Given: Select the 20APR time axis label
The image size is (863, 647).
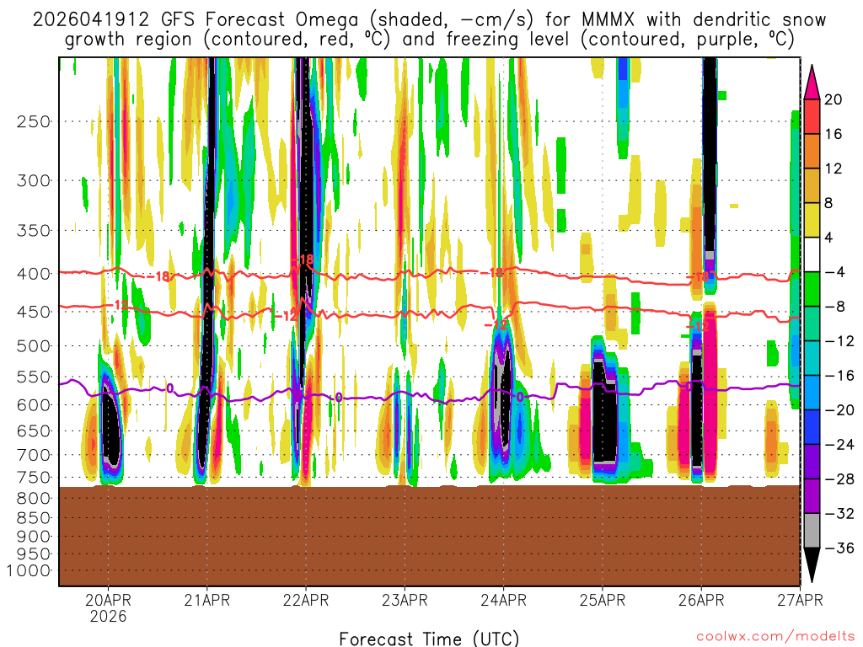Looking at the screenshot, I should (108, 601).
